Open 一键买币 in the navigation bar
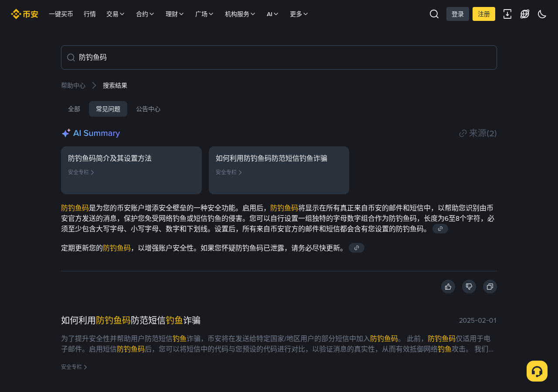 [61, 14]
